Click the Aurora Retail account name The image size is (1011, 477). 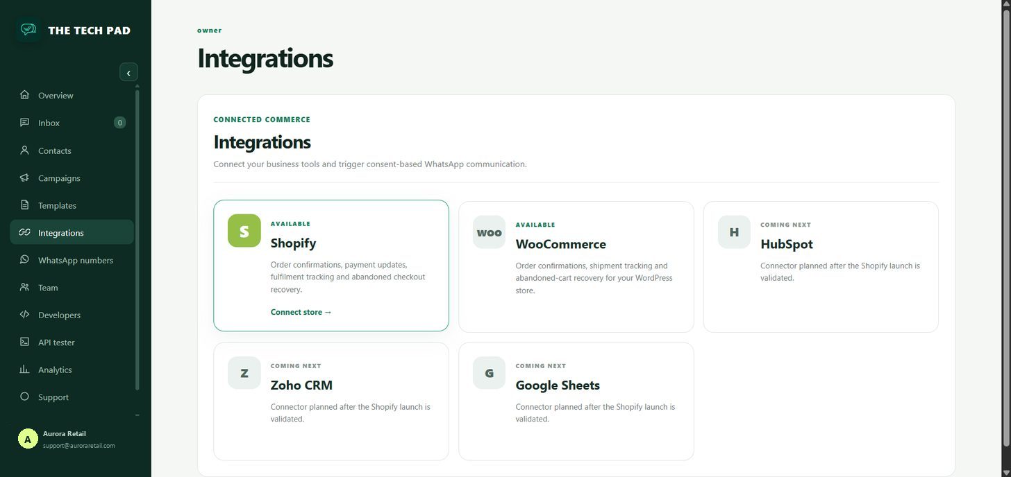click(x=65, y=434)
